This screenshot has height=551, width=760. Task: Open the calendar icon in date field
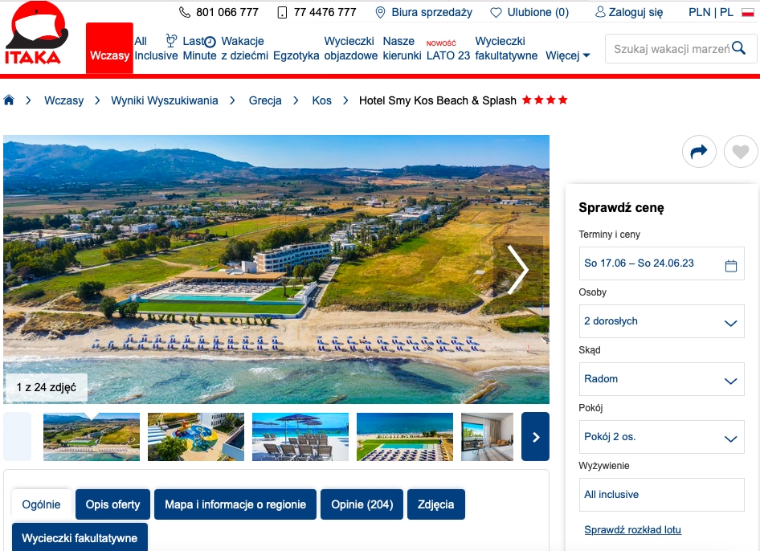(x=731, y=266)
